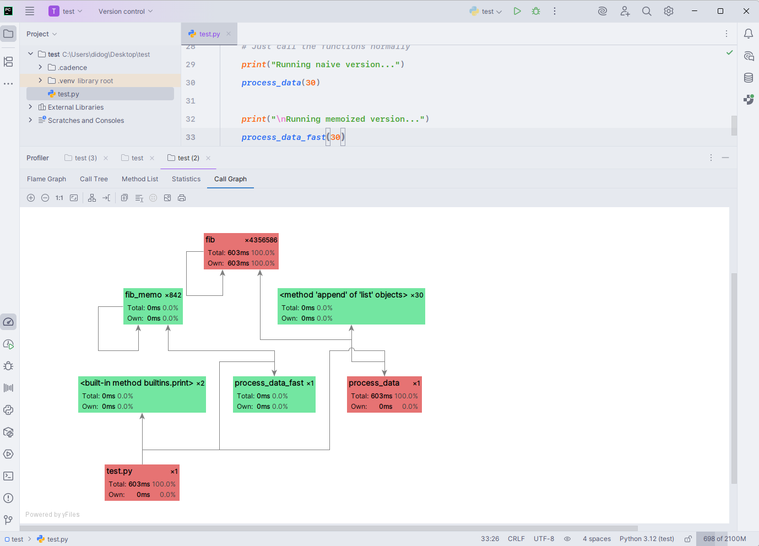Toggle the Project tool window in sidebar
Viewport: 759px width, 546px height.
pos(8,34)
